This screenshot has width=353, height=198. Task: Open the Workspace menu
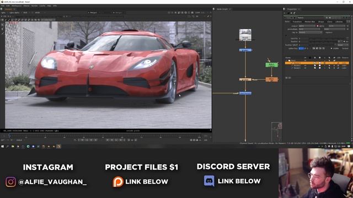click(x=17, y=5)
